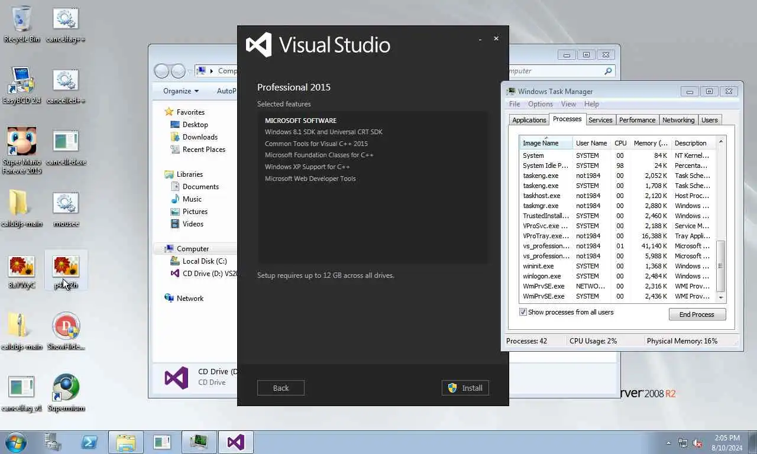757x454 pixels.
Task: Open Task Manager View menu
Action: 568,104
